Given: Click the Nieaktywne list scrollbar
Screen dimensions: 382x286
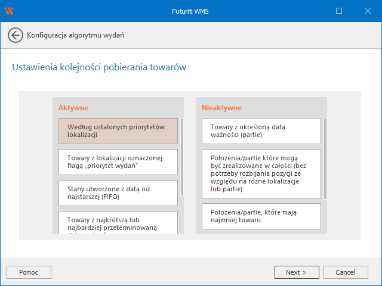Looking at the screenshot, I should click(325, 158).
